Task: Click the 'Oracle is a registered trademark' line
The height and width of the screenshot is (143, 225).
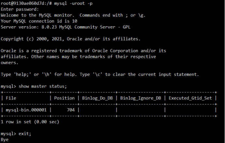Action: click(83, 51)
